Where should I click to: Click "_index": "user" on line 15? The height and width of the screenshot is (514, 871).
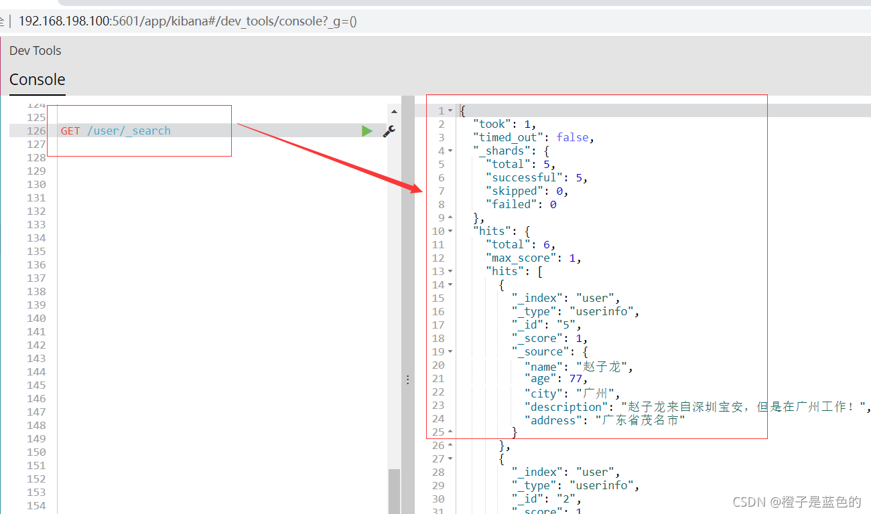[566, 298]
